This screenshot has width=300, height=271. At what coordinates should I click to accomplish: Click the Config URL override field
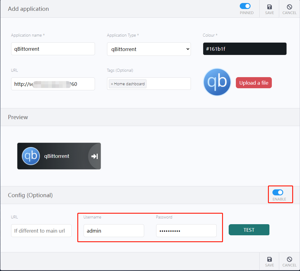41,231
